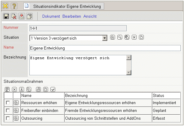The image size is (184, 126).
Task: Click the copy documents icon in the toolbar
Action: point(29,16)
